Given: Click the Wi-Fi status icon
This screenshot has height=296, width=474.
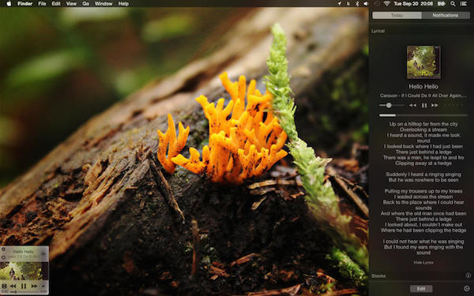Looking at the screenshot, I should [386, 4].
